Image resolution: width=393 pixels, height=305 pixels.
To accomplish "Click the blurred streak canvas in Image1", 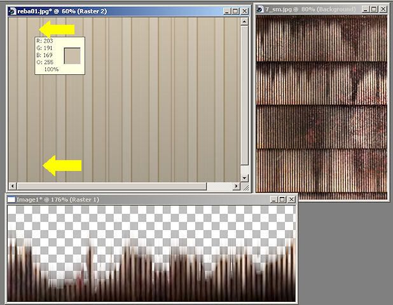I will (x=151, y=253).
